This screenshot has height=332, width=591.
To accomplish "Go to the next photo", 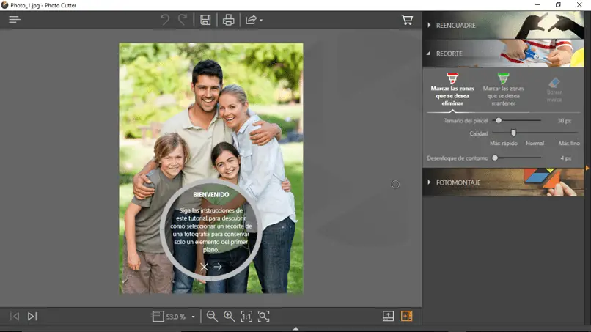I will click(x=32, y=316).
